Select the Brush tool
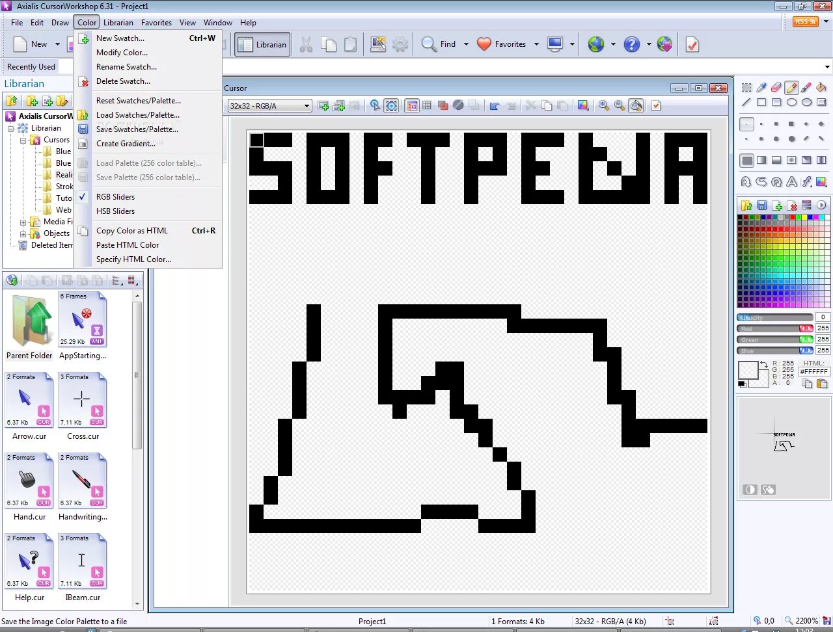The height and width of the screenshot is (632, 833). coord(806,87)
